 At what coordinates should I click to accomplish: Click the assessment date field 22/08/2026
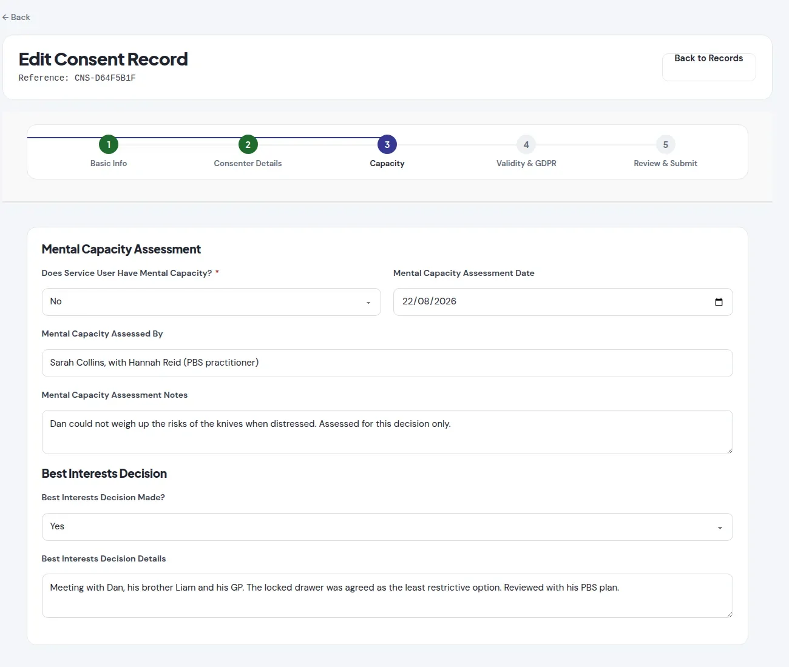[563, 302]
